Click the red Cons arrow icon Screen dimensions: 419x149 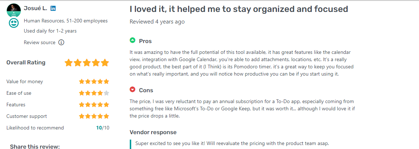[x=133, y=90]
